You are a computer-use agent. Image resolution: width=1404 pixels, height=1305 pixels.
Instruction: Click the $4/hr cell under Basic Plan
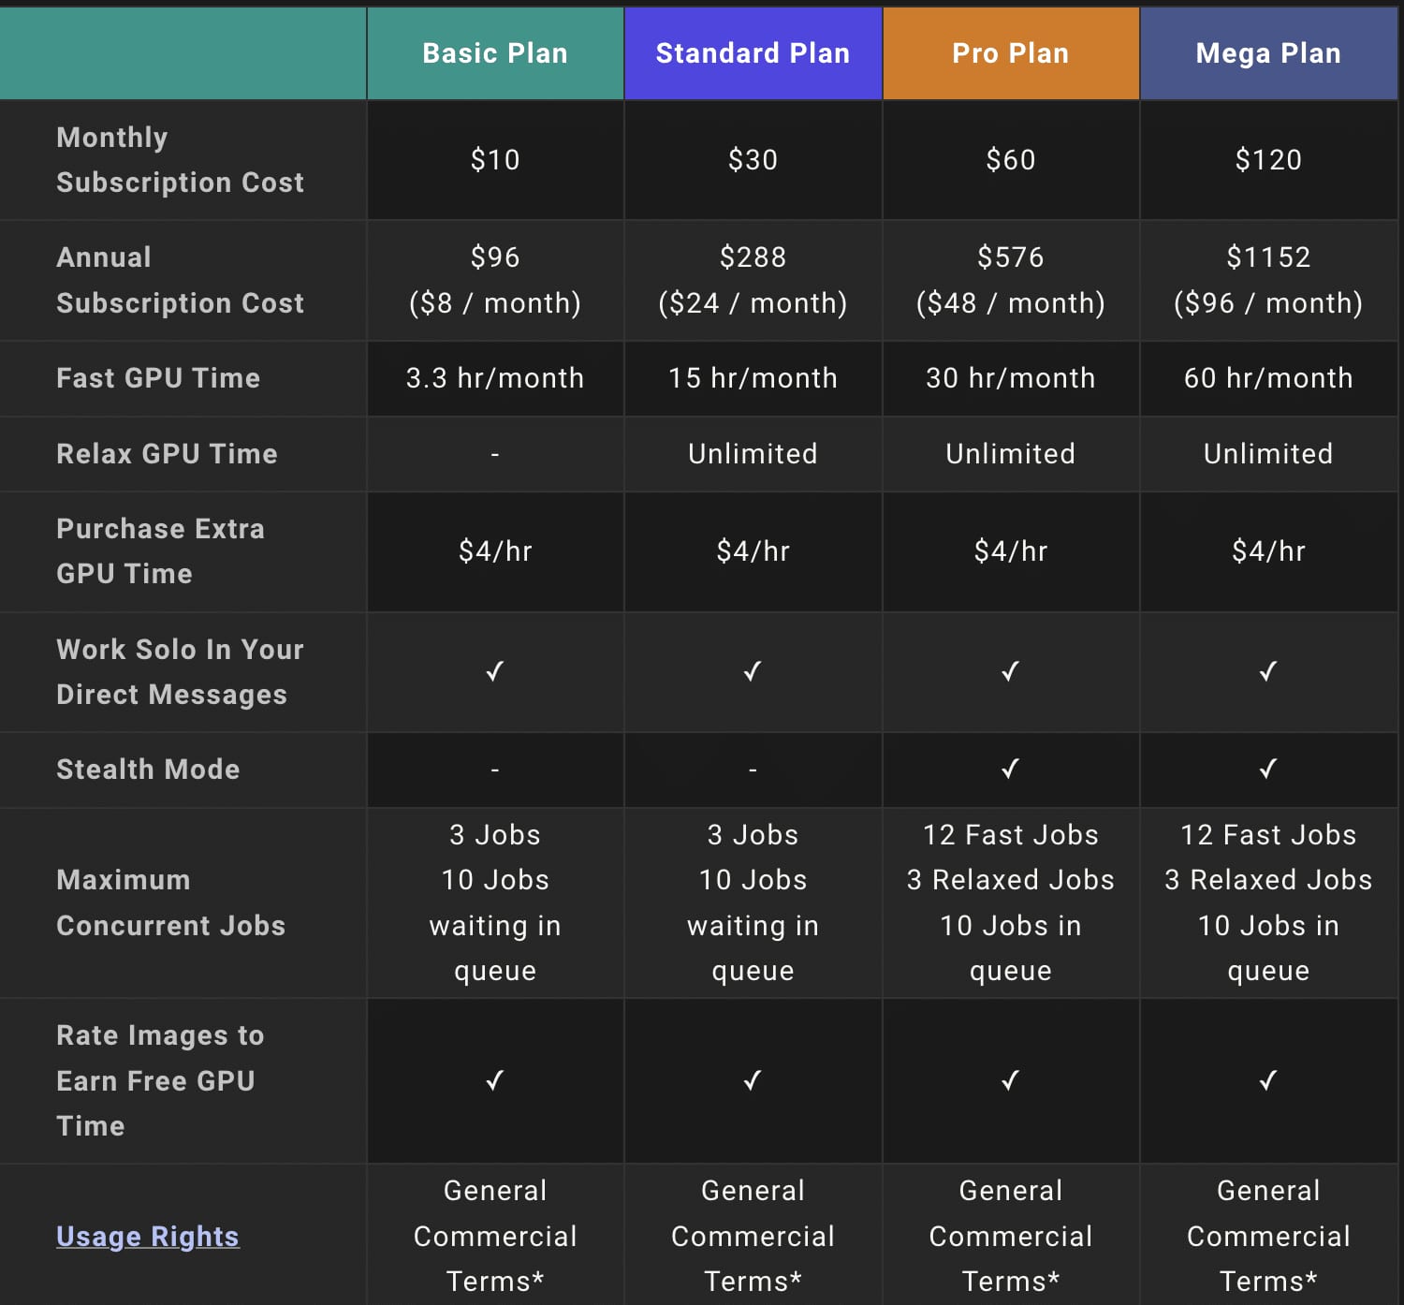495,551
